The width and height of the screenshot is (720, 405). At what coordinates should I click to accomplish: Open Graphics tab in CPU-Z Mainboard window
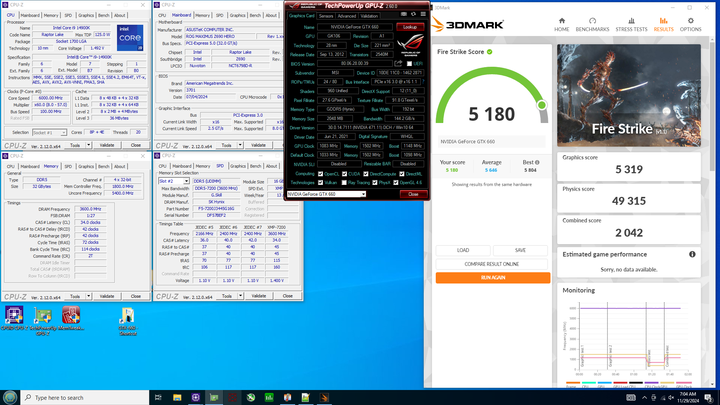238,15
